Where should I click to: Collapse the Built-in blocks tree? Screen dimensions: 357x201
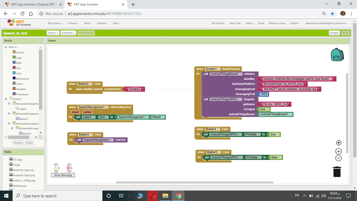6,47
